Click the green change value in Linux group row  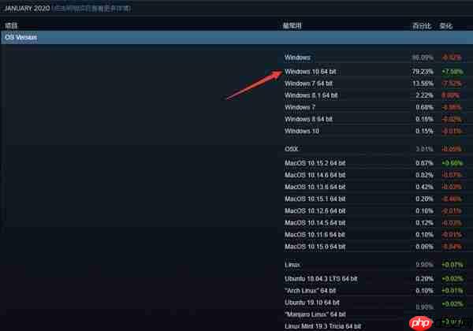pyautogui.click(x=453, y=265)
